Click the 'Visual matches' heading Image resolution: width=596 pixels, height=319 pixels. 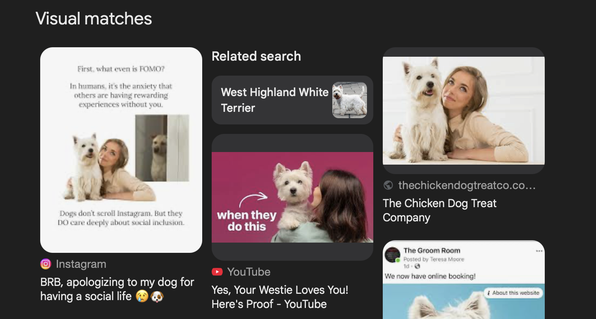click(94, 19)
